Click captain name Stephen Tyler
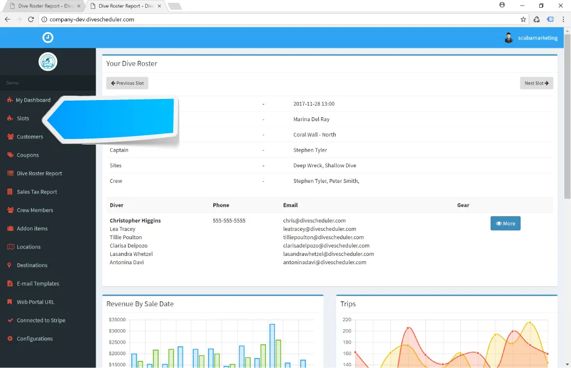 coord(310,150)
